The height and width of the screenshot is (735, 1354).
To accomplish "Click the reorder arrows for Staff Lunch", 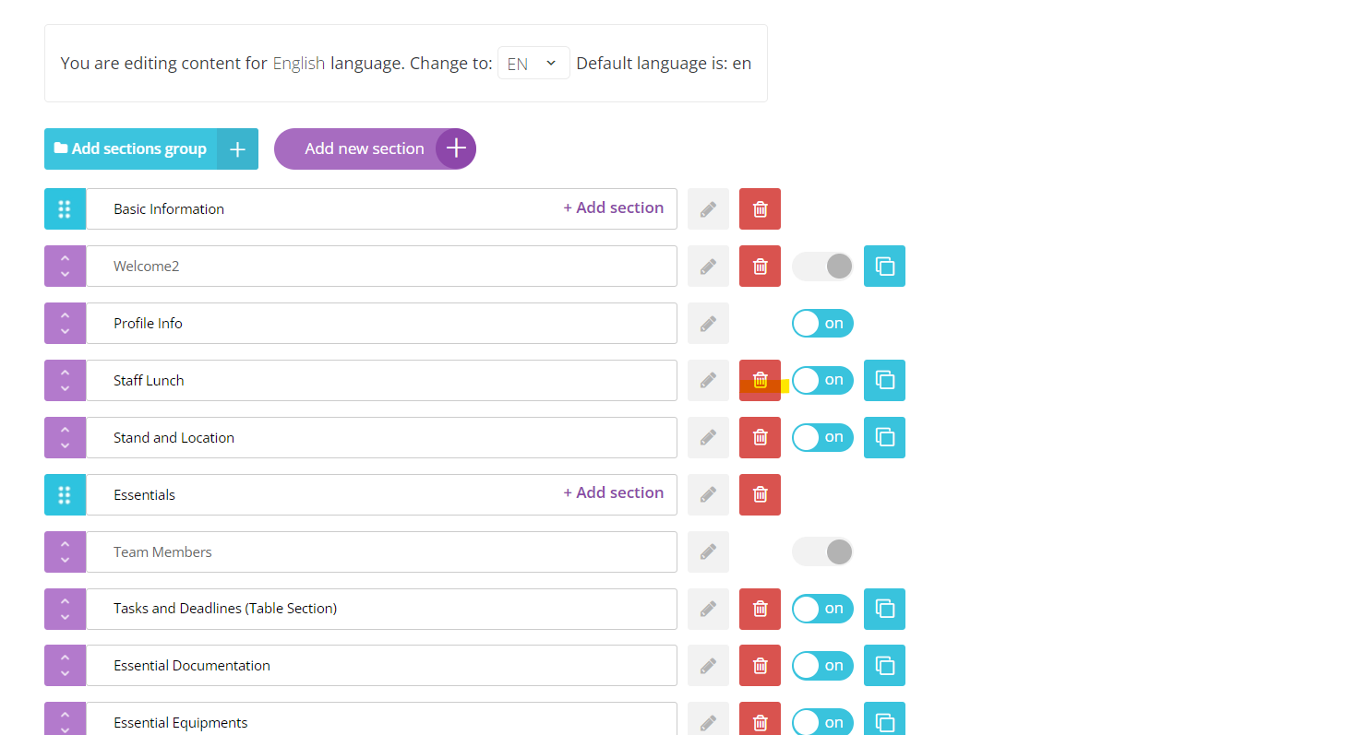I will click(65, 381).
